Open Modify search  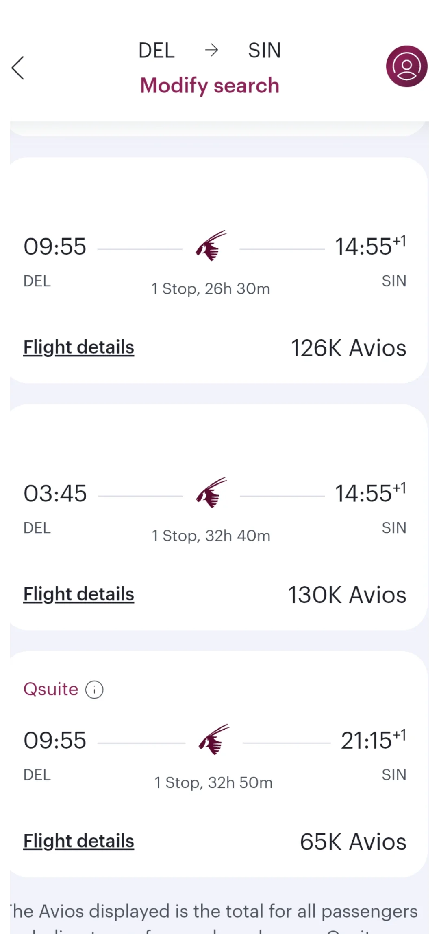click(210, 86)
